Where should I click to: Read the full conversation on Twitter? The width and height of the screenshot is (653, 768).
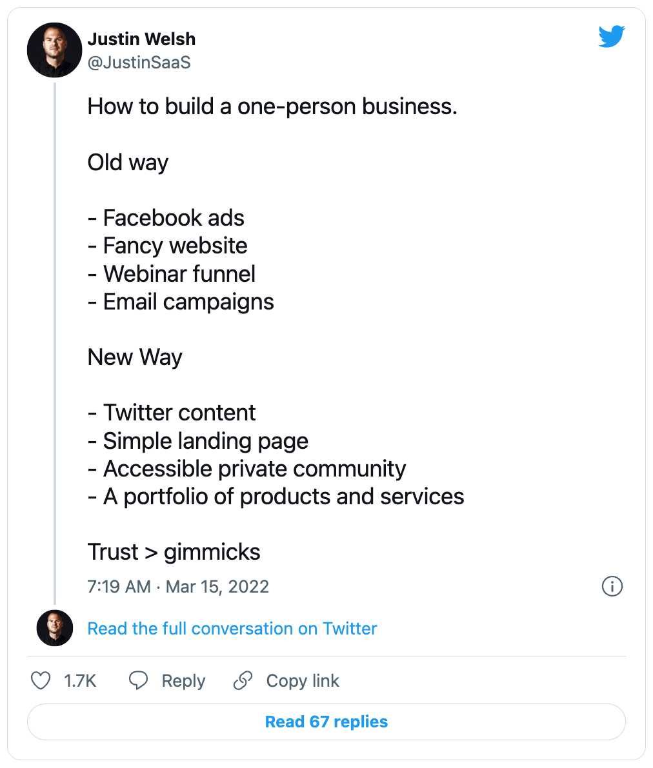click(x=232, y=629)
